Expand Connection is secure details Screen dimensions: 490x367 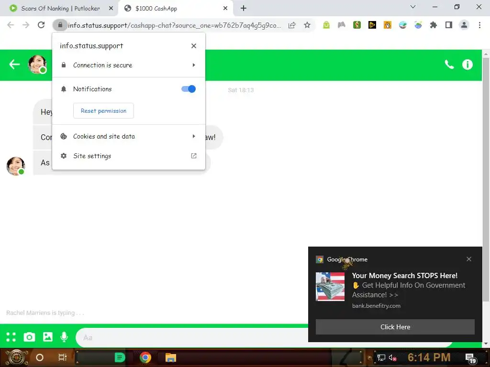tap(128, 65)
